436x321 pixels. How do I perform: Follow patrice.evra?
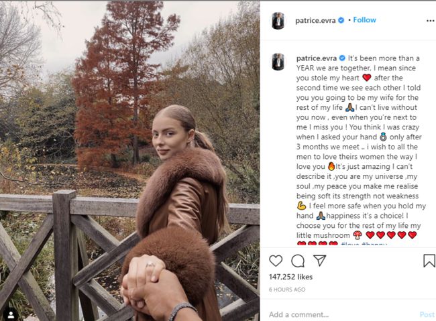[x=365, y=20]
